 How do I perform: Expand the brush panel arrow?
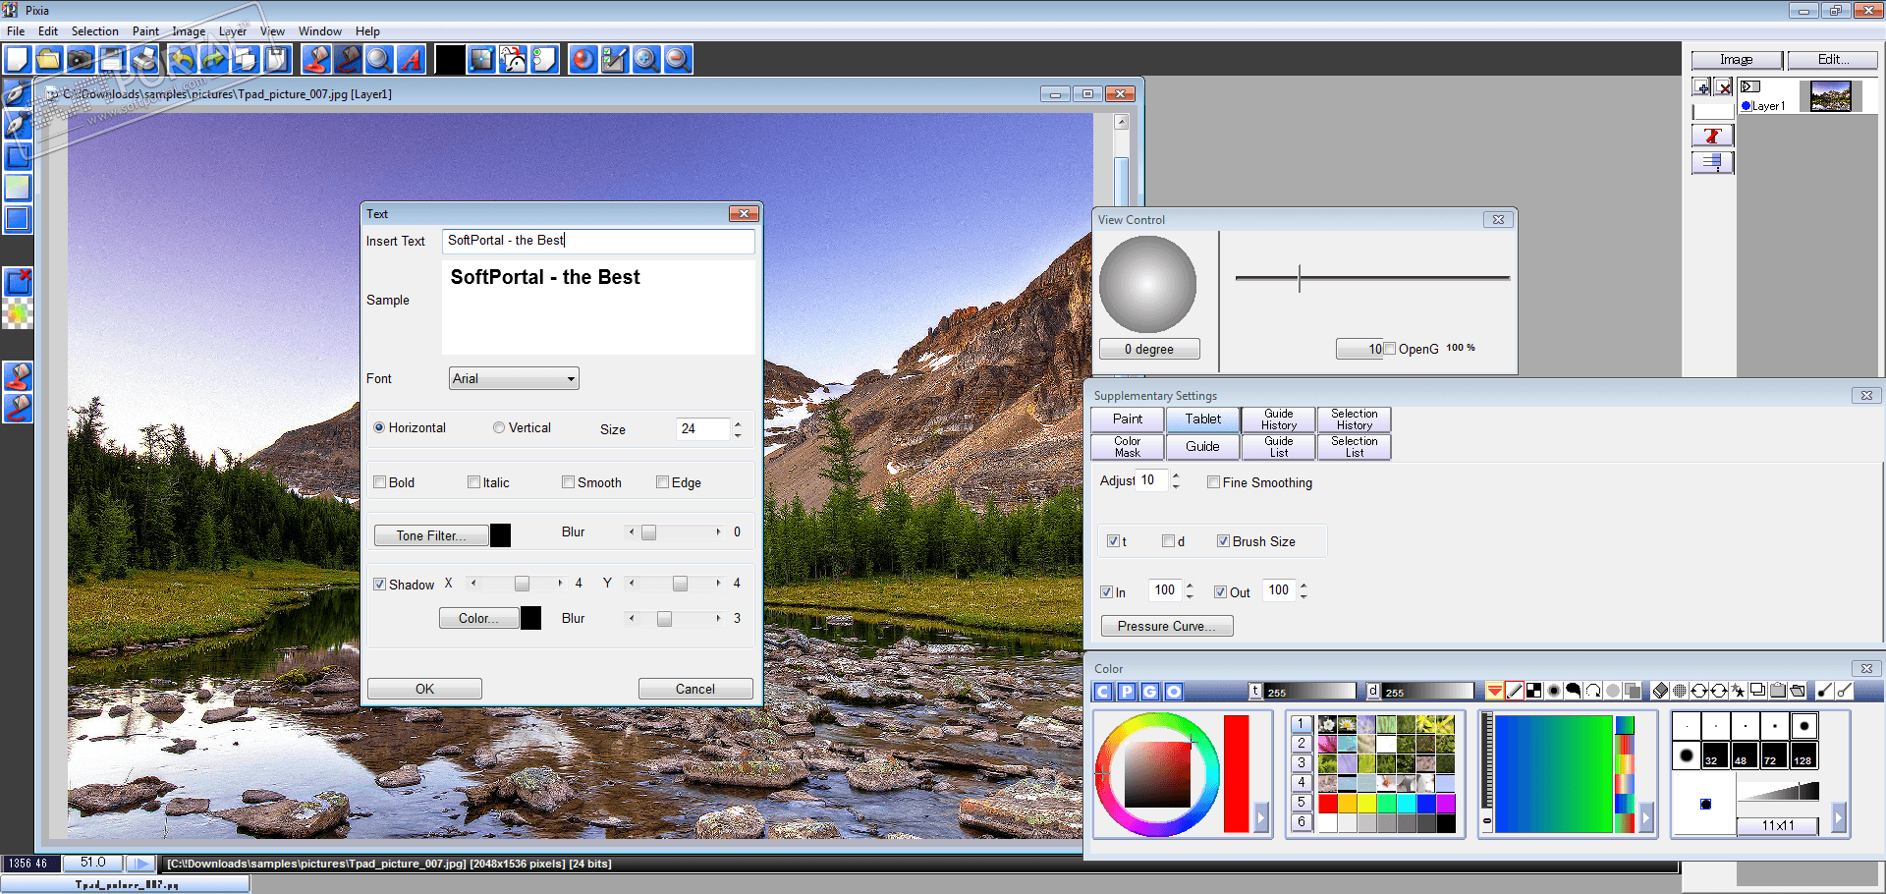pyautogui.click(x=1839, y=816)
